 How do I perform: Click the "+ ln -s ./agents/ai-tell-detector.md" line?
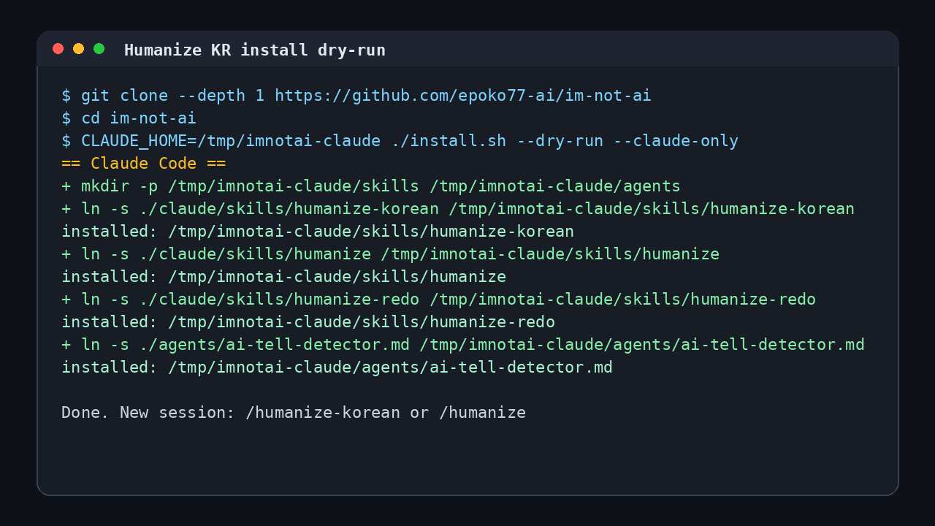tap(463, 345)
